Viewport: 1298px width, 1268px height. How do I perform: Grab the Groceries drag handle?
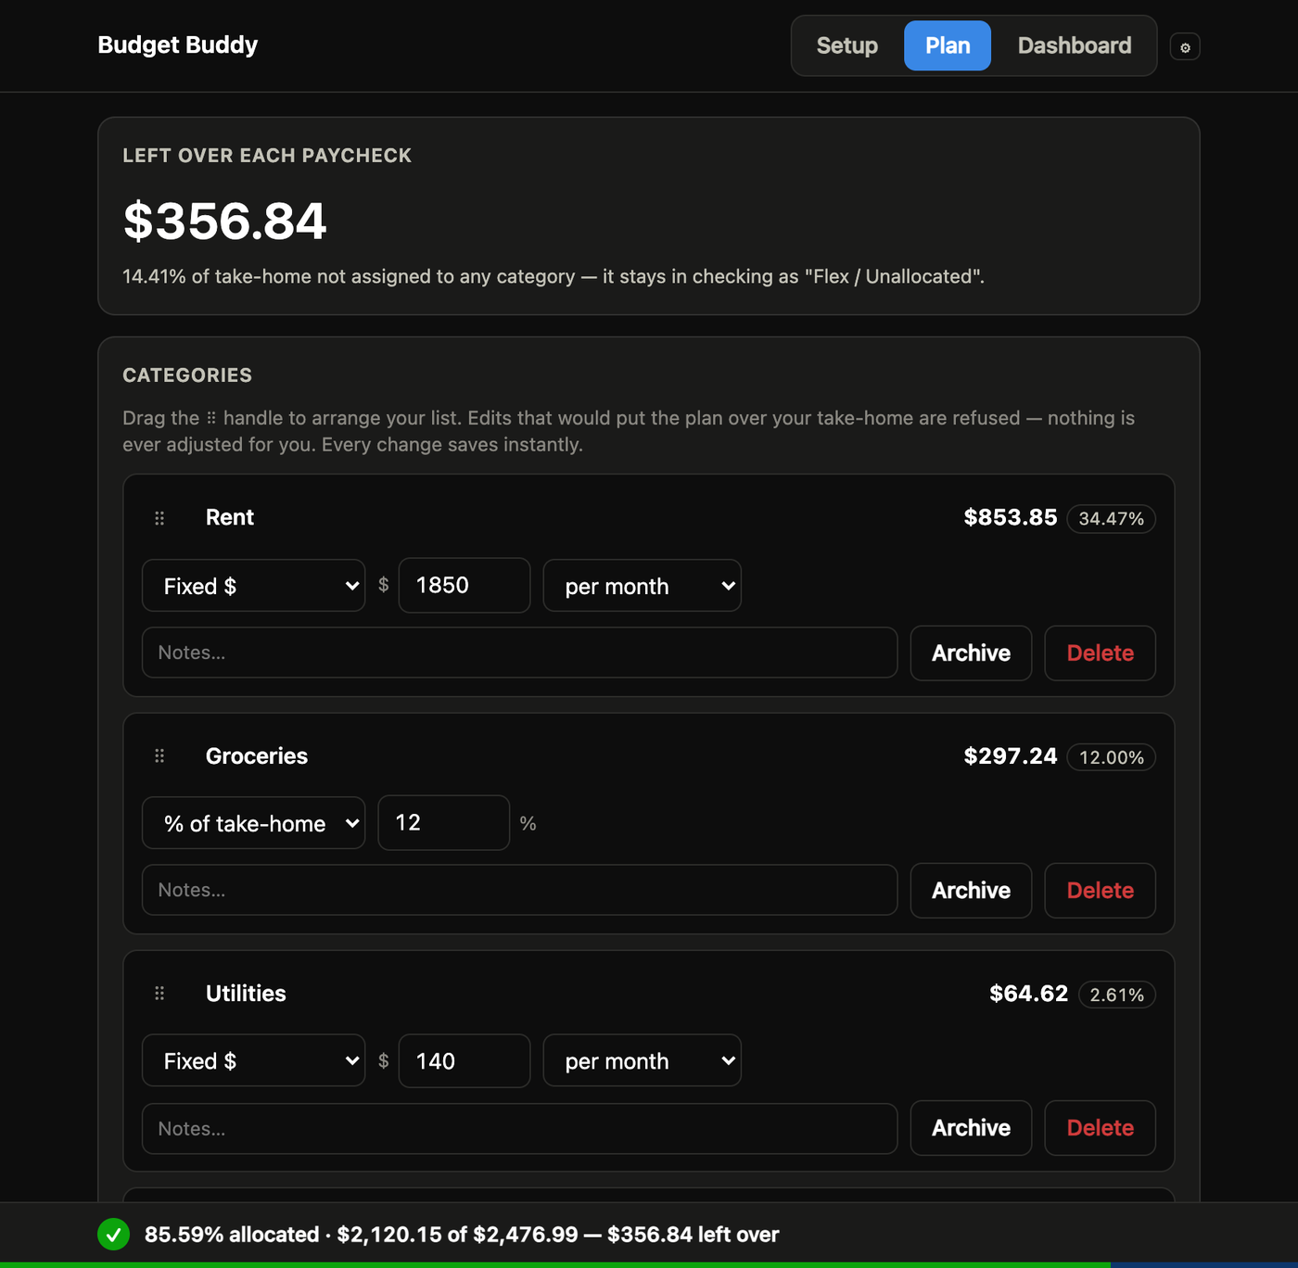coord(159,756)
